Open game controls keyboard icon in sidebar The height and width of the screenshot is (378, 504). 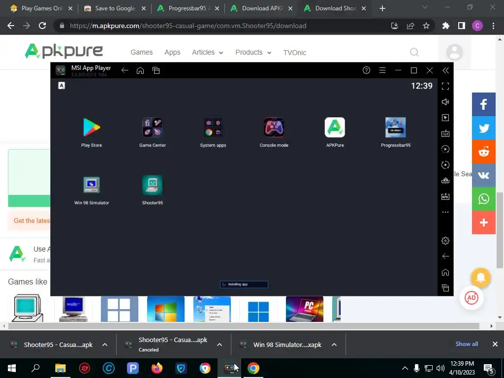tap(445, 133)
